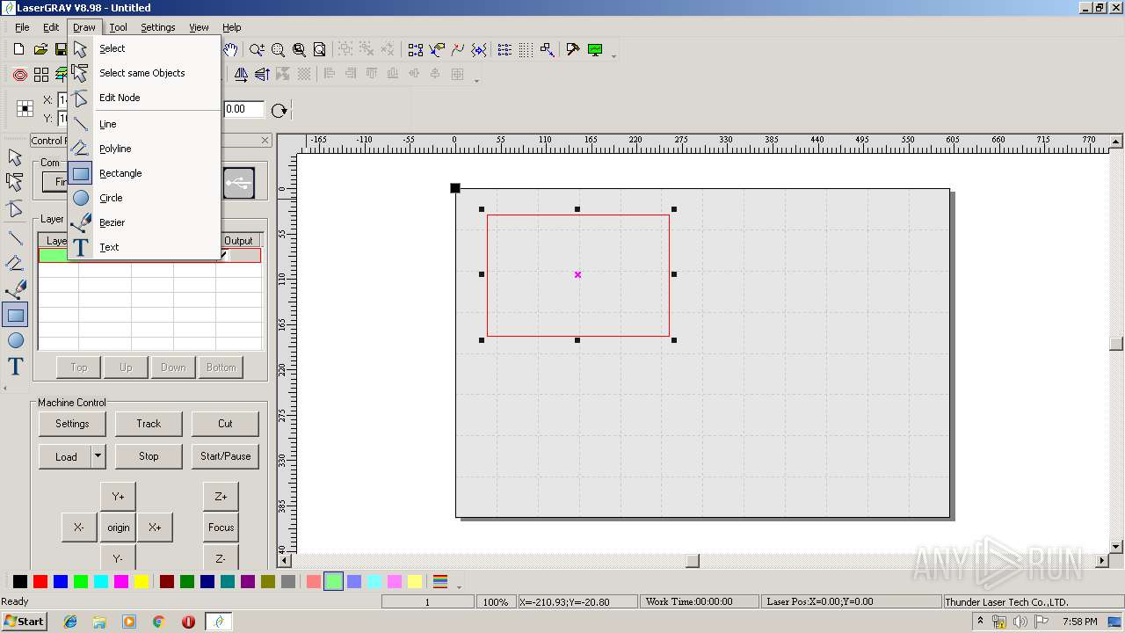
Task: Click the zoom-to-page icon
Action: pyautogui.click(x=320, y=50)
